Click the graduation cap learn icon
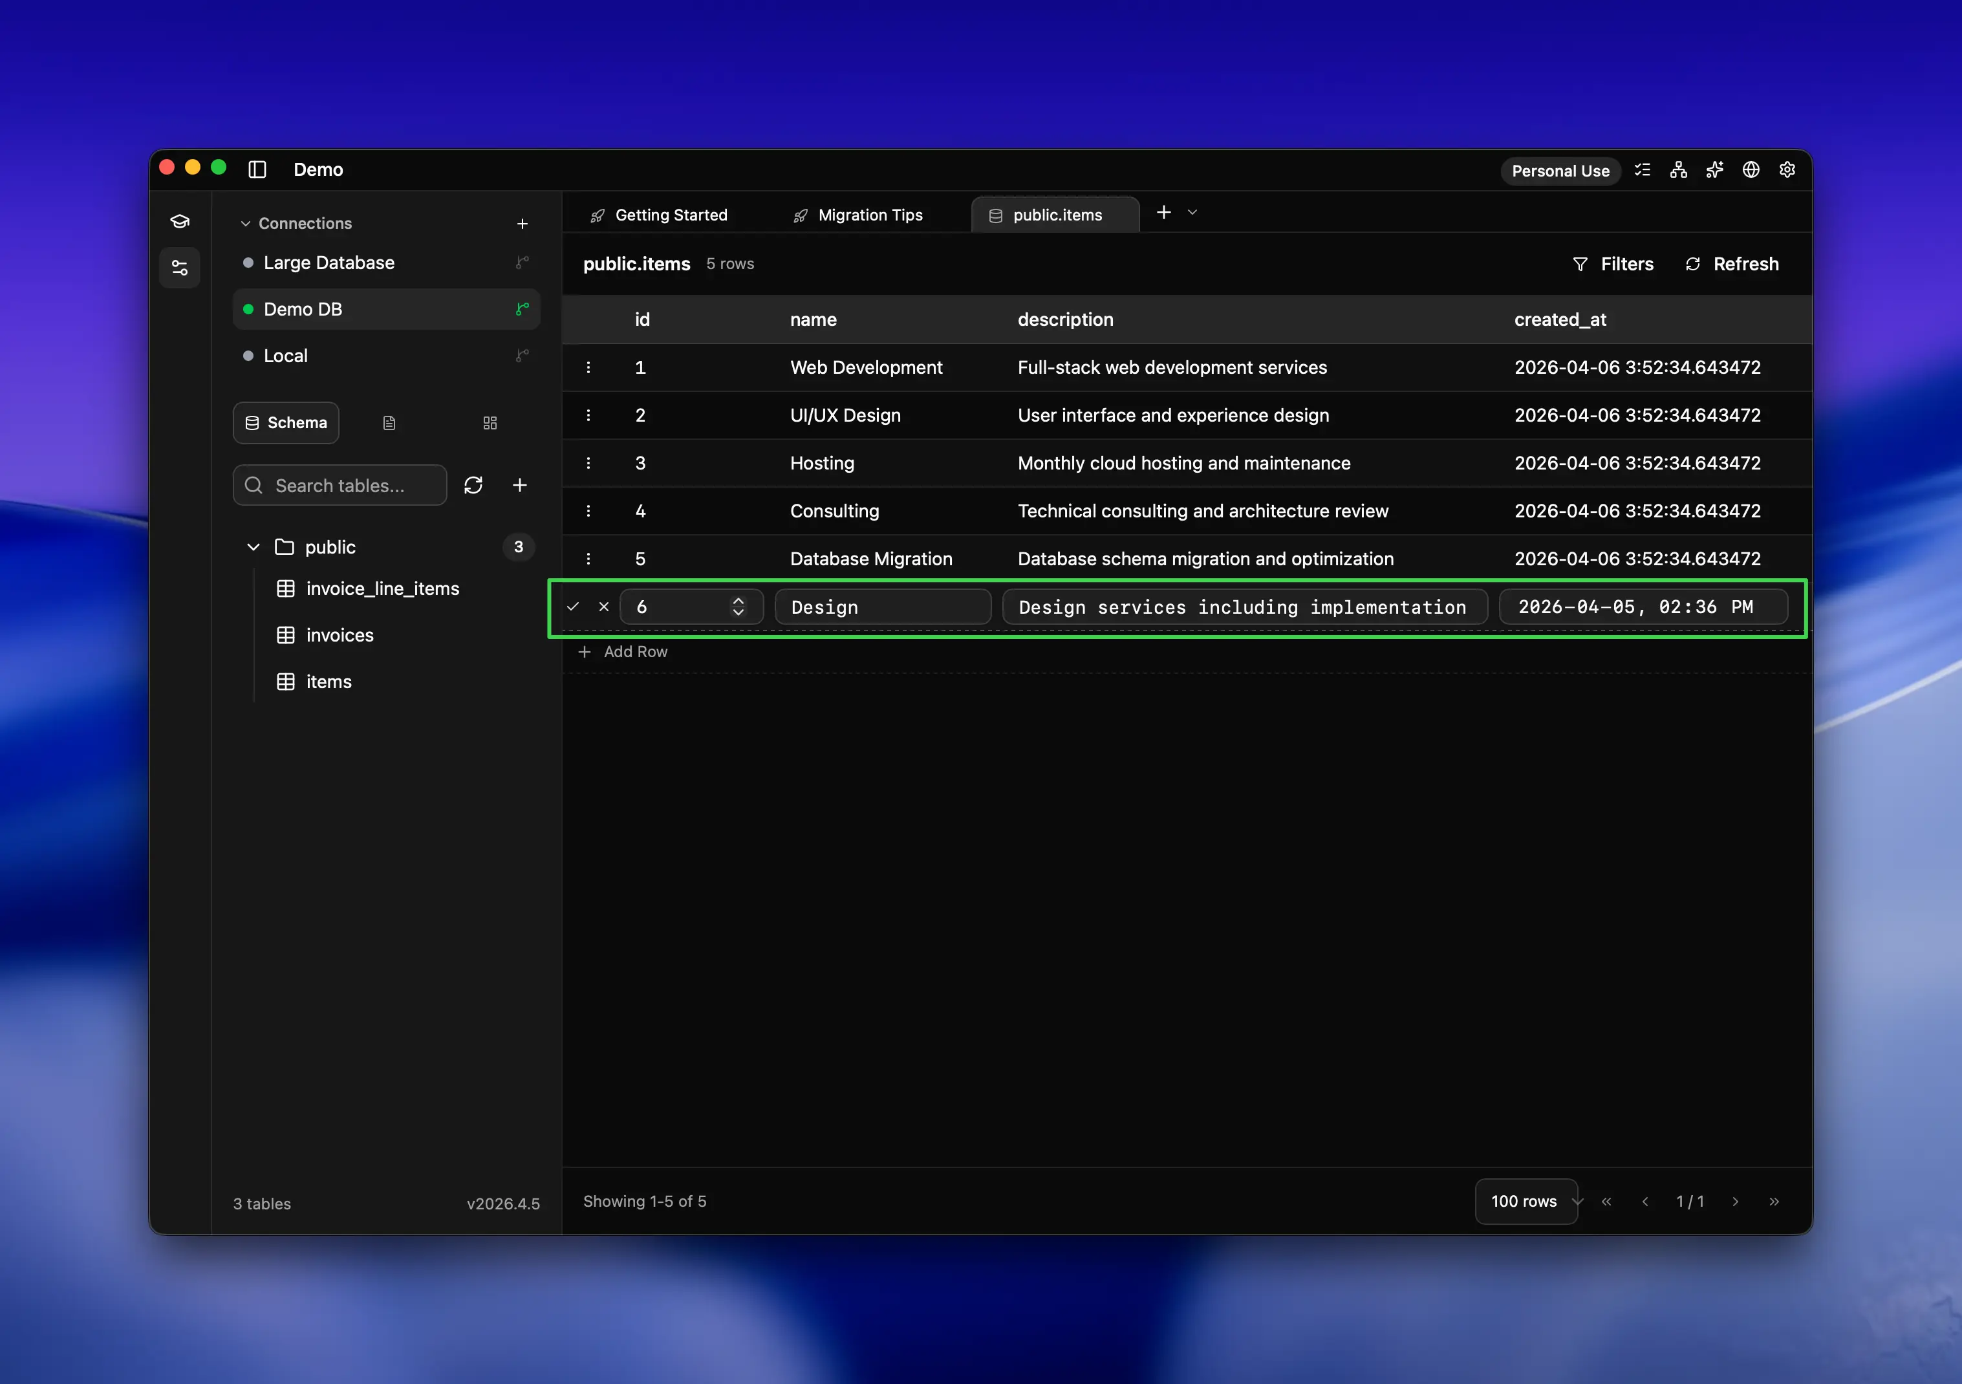The image size is (1962, 1384). (x=180, y=221)
